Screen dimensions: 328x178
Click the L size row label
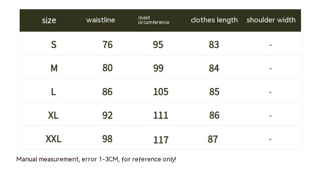coord(54,92)
